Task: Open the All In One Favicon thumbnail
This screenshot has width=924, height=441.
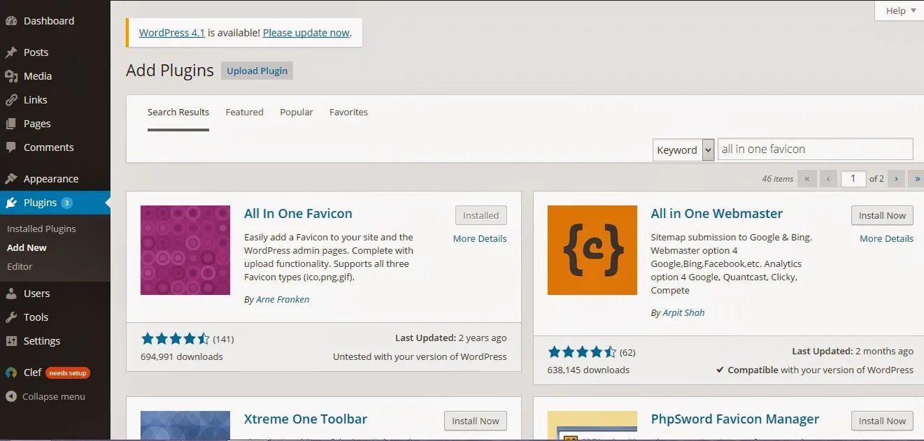Action: point(185,250)
